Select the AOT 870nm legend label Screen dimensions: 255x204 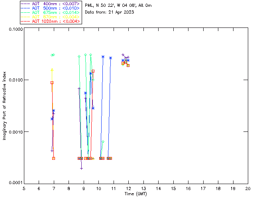click(x=56, y=17)
